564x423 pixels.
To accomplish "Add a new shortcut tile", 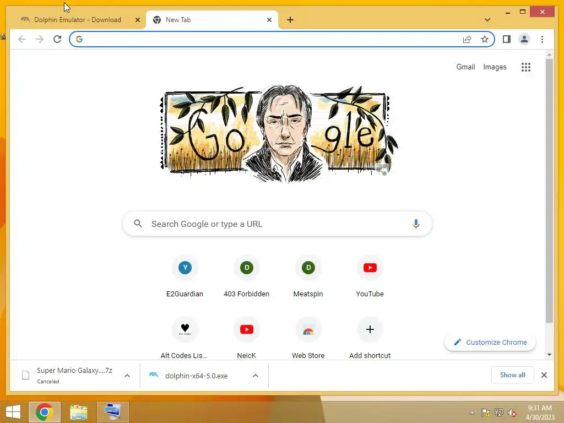I will click(x=370, y=338).
